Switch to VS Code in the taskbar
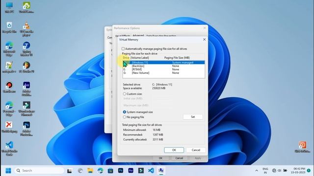314x176 pixels. [x=151, y=171]
